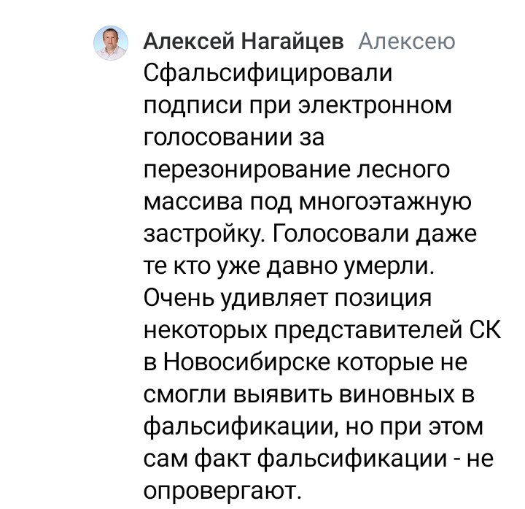Click the phrase некоторых представителей СК

322,331
